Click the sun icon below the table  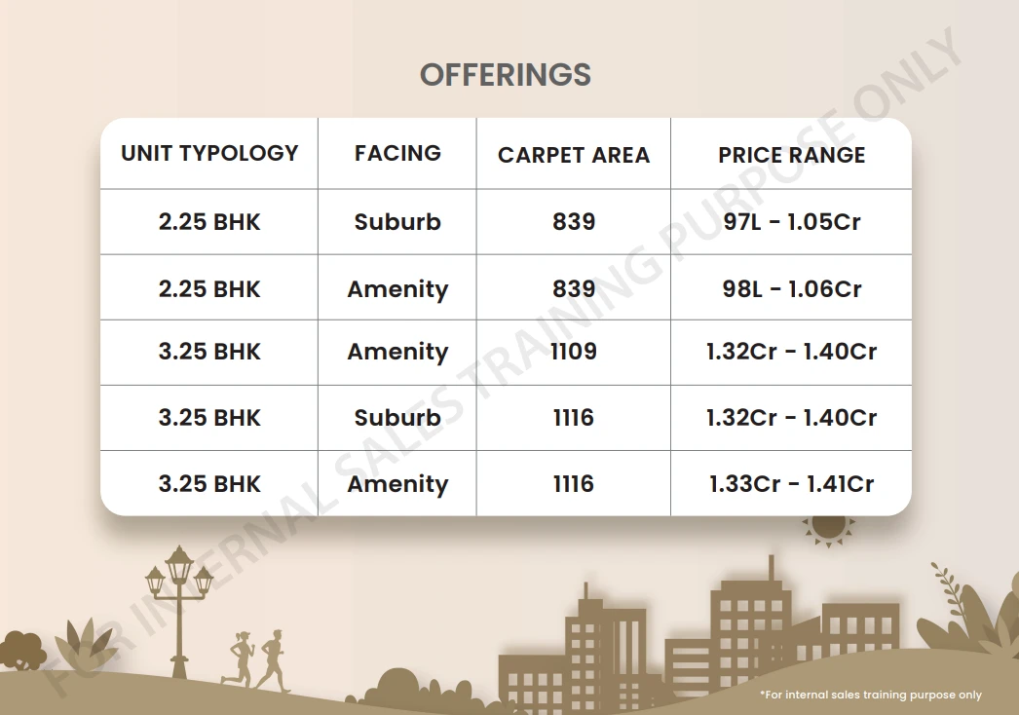pyautogui.click(x=828, y=530)
